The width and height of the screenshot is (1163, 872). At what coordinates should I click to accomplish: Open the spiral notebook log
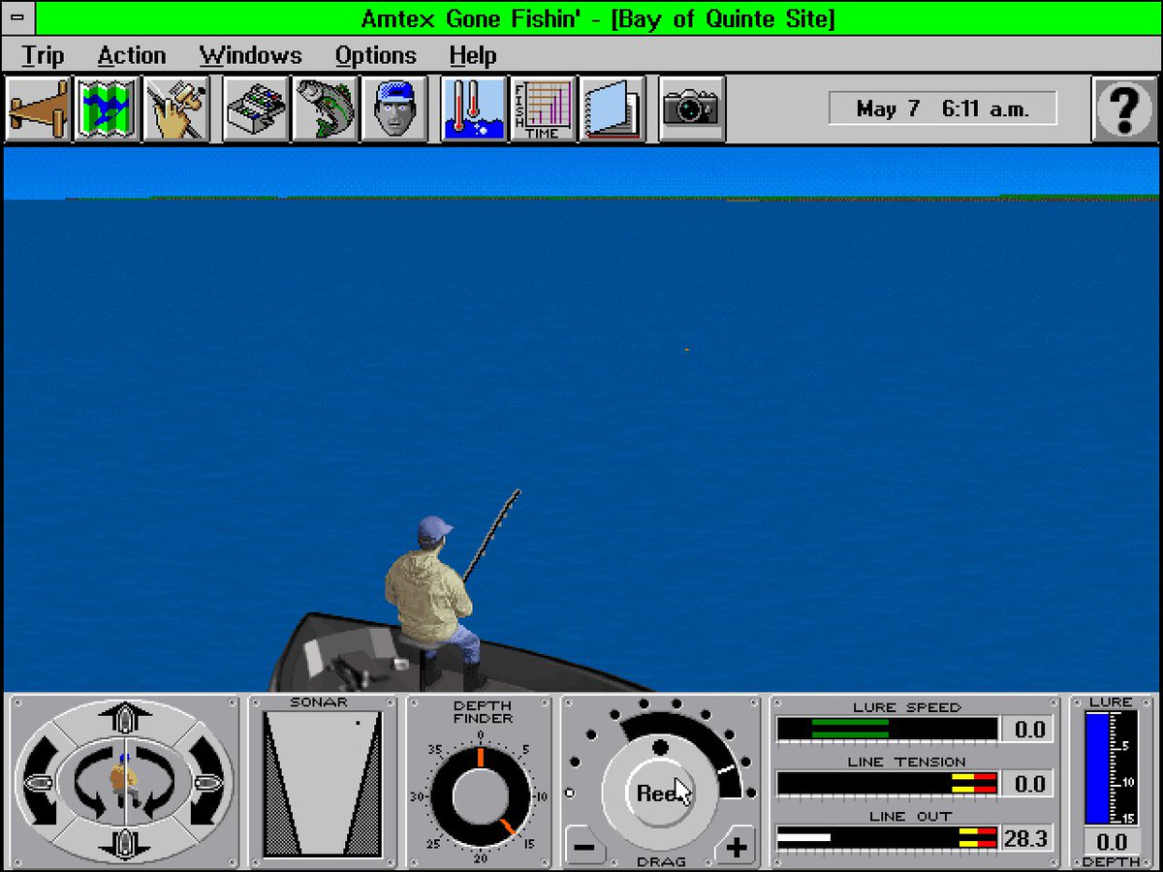[612, 109]
